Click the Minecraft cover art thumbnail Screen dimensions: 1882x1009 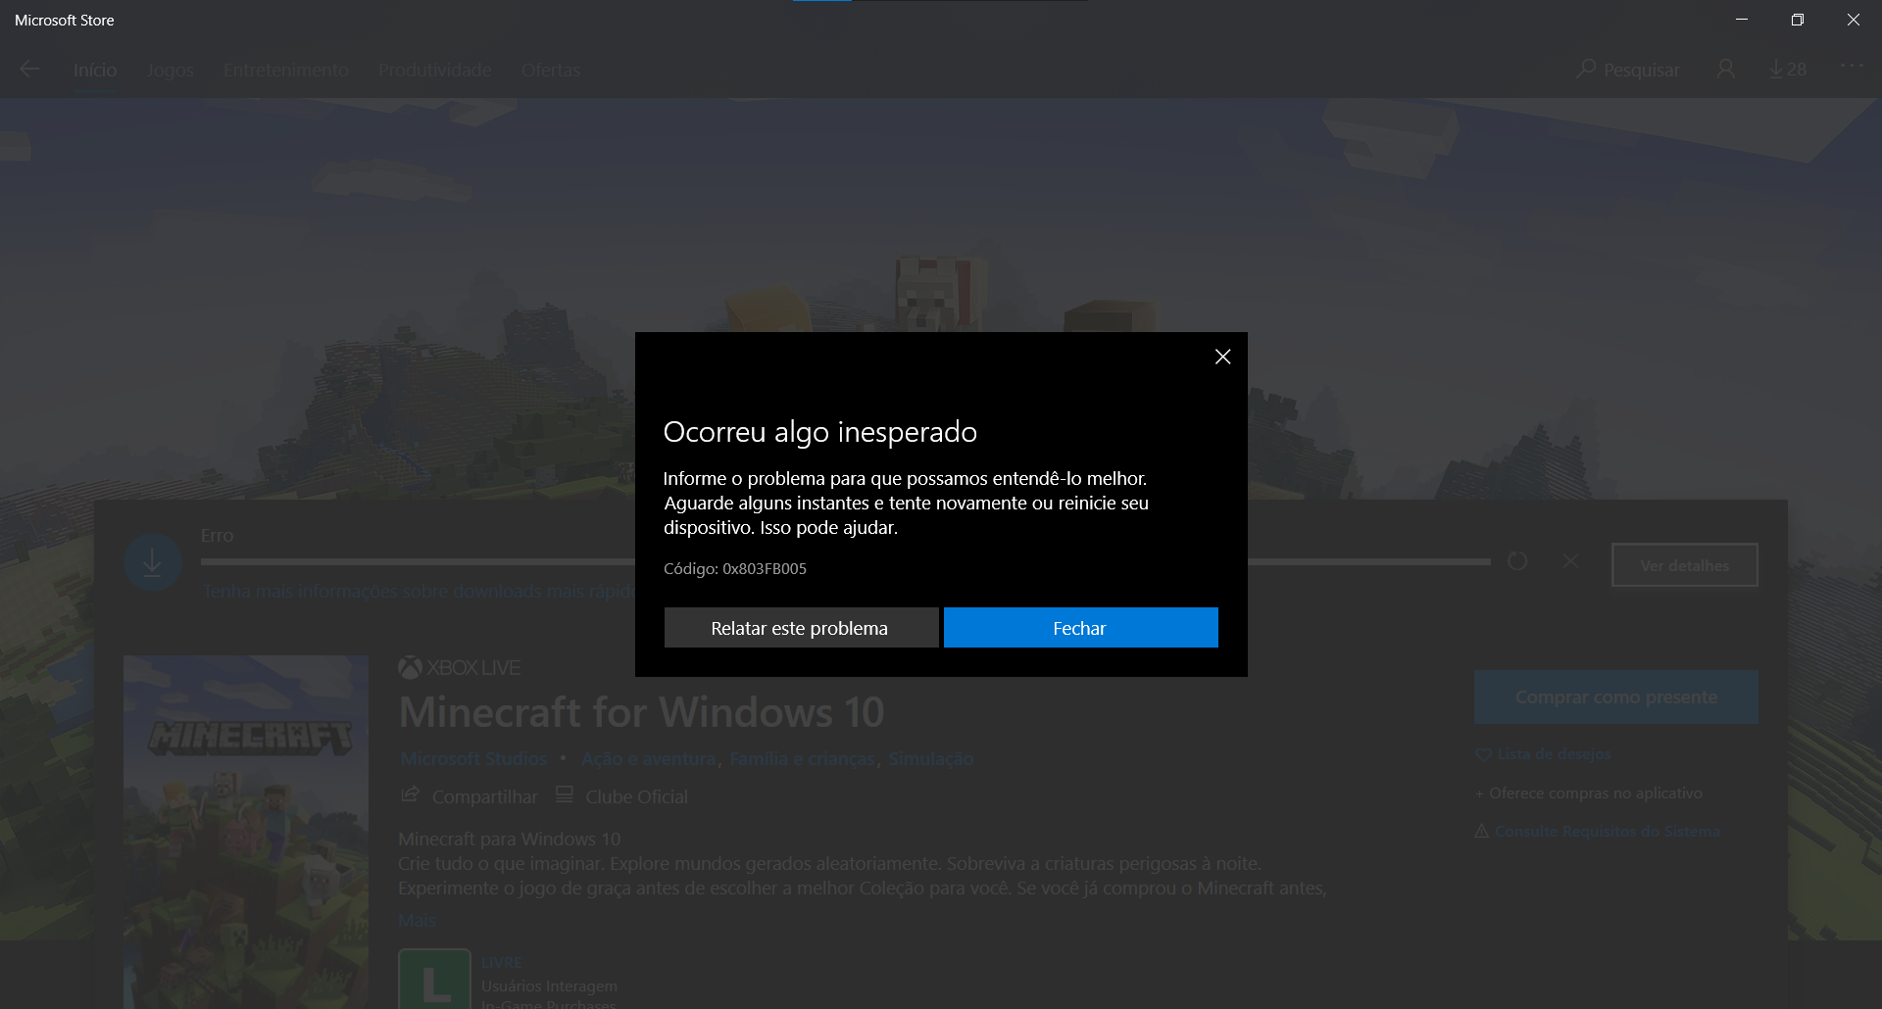[x=246, y=832]
